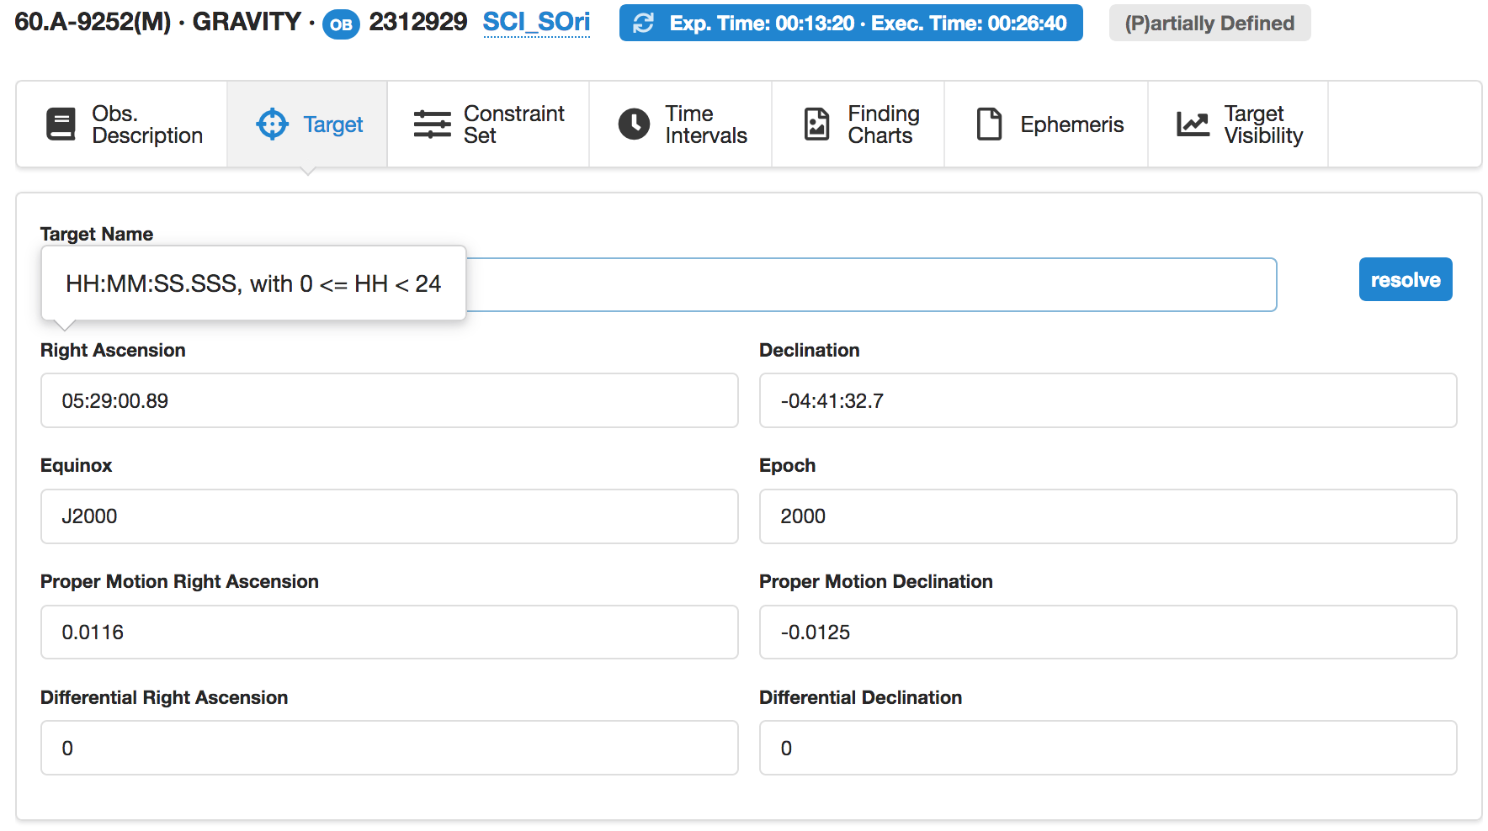This screenshot has width=1488, height=831.
Task: Click into the Right Ascension field
Action: pyautogui.click(x=389, y=401)
